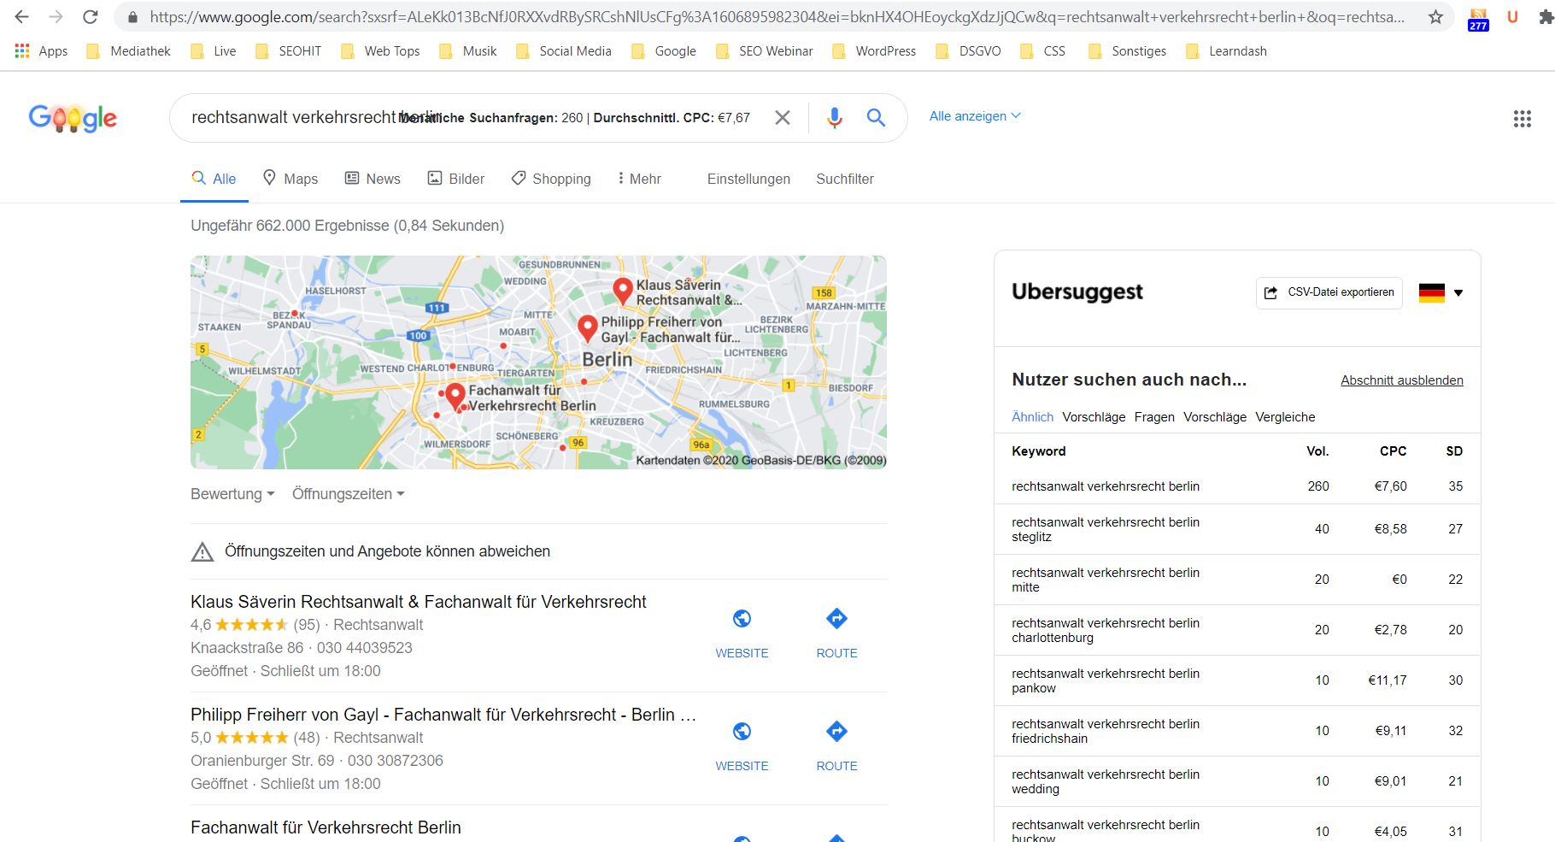Click the Abschnitt ausblenden link
The height and width of the screenshot is (842, 1555).
coord(1401,380)
